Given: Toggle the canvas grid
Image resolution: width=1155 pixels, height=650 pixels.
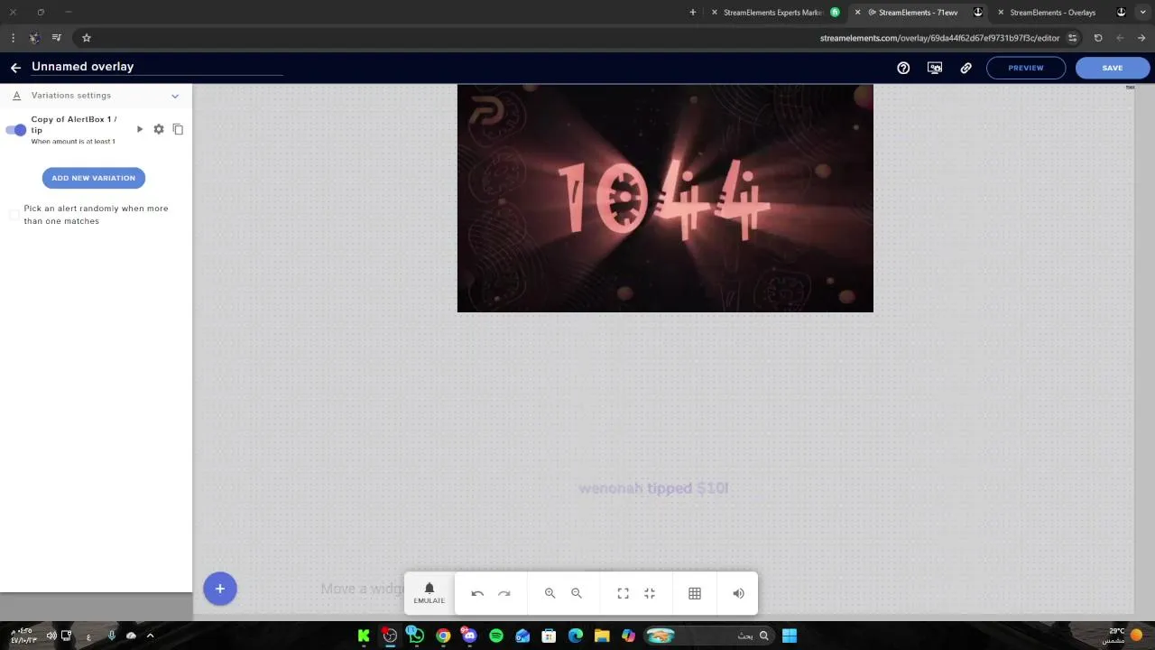Looking at the screenshot, I should click(695, 593).
